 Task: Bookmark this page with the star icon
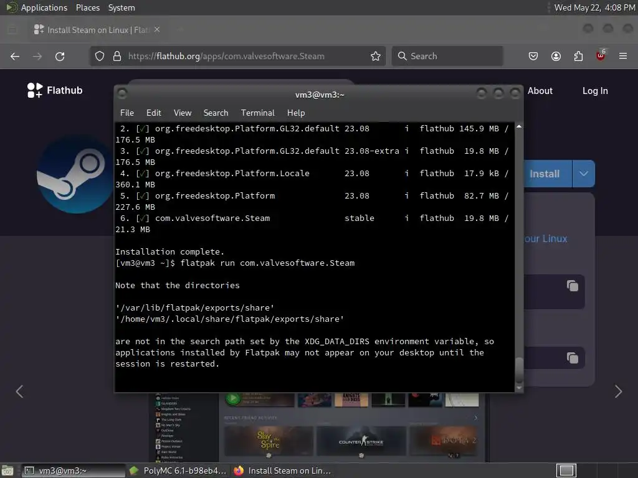(376, 56)
